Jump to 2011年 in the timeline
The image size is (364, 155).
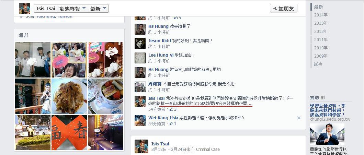(x=321, y=40)
